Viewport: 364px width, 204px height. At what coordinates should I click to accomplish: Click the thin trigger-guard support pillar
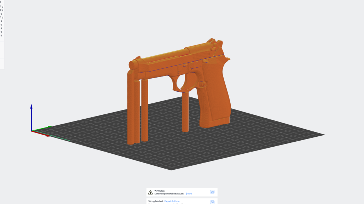186,110
